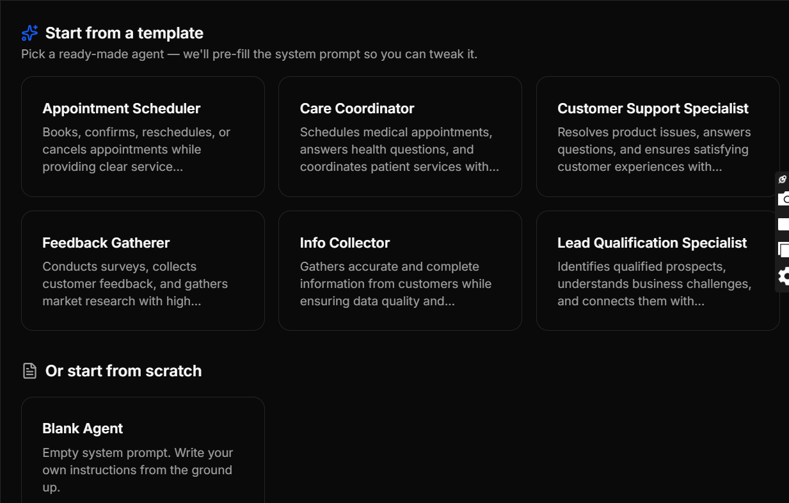Select the Care Coordinator template
The image size is (789, 503).
400,136
